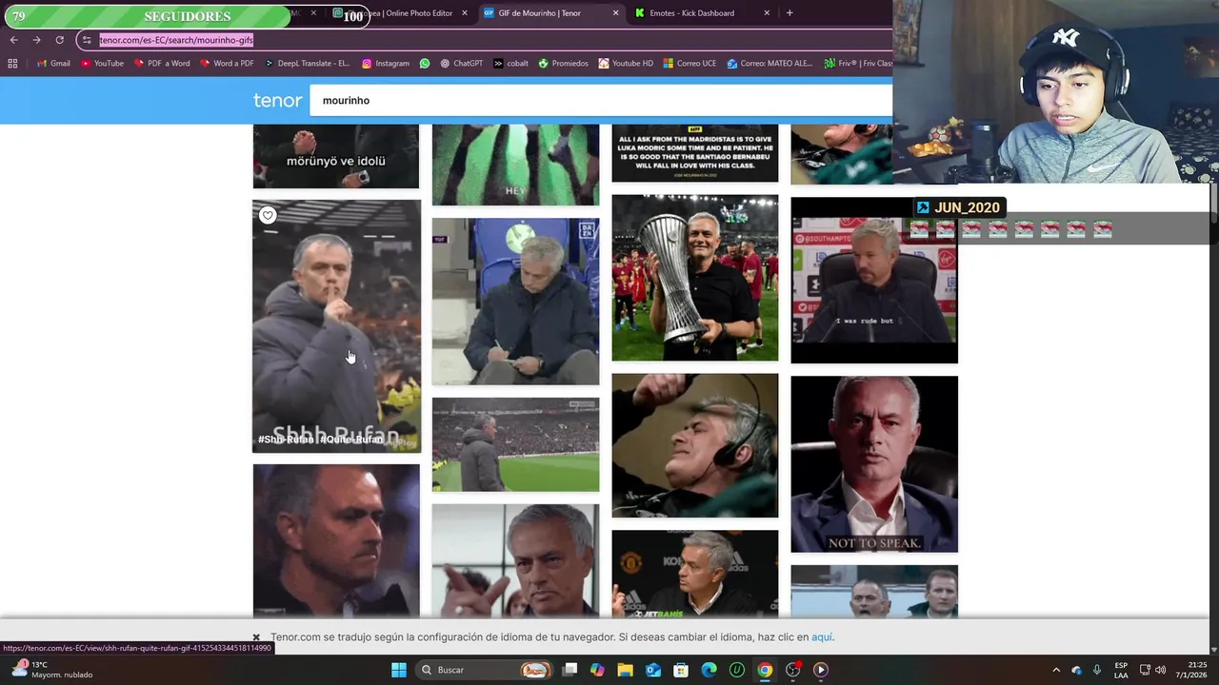Open the Mourinho walking on pitch GIF
This screenshot has width=1219, height=685.
515,444
